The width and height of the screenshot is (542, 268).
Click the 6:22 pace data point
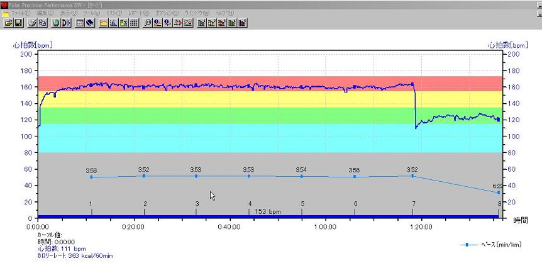point(499,193)
